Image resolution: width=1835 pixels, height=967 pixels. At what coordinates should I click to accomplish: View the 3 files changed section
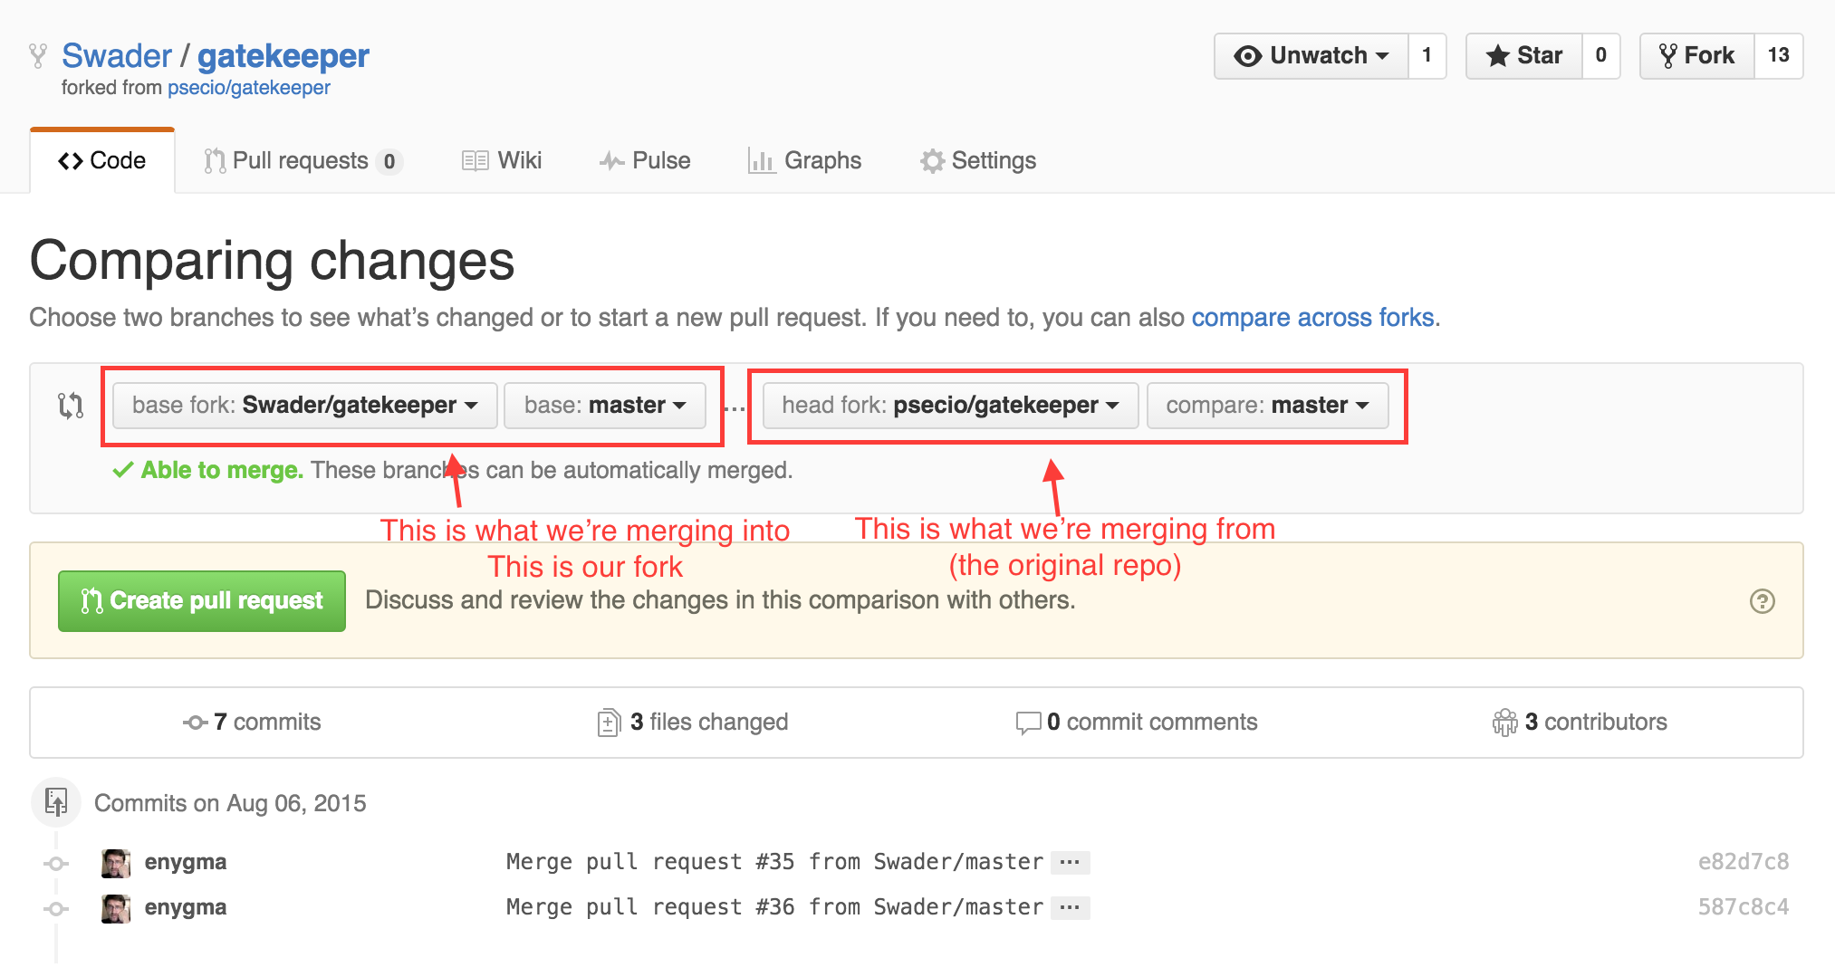click(x=694, y=723)
